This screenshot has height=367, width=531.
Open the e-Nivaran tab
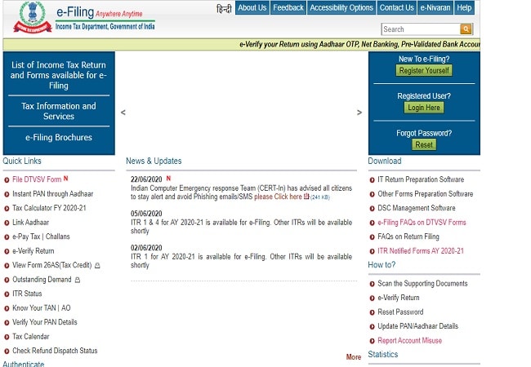click(x=436, y=8)
